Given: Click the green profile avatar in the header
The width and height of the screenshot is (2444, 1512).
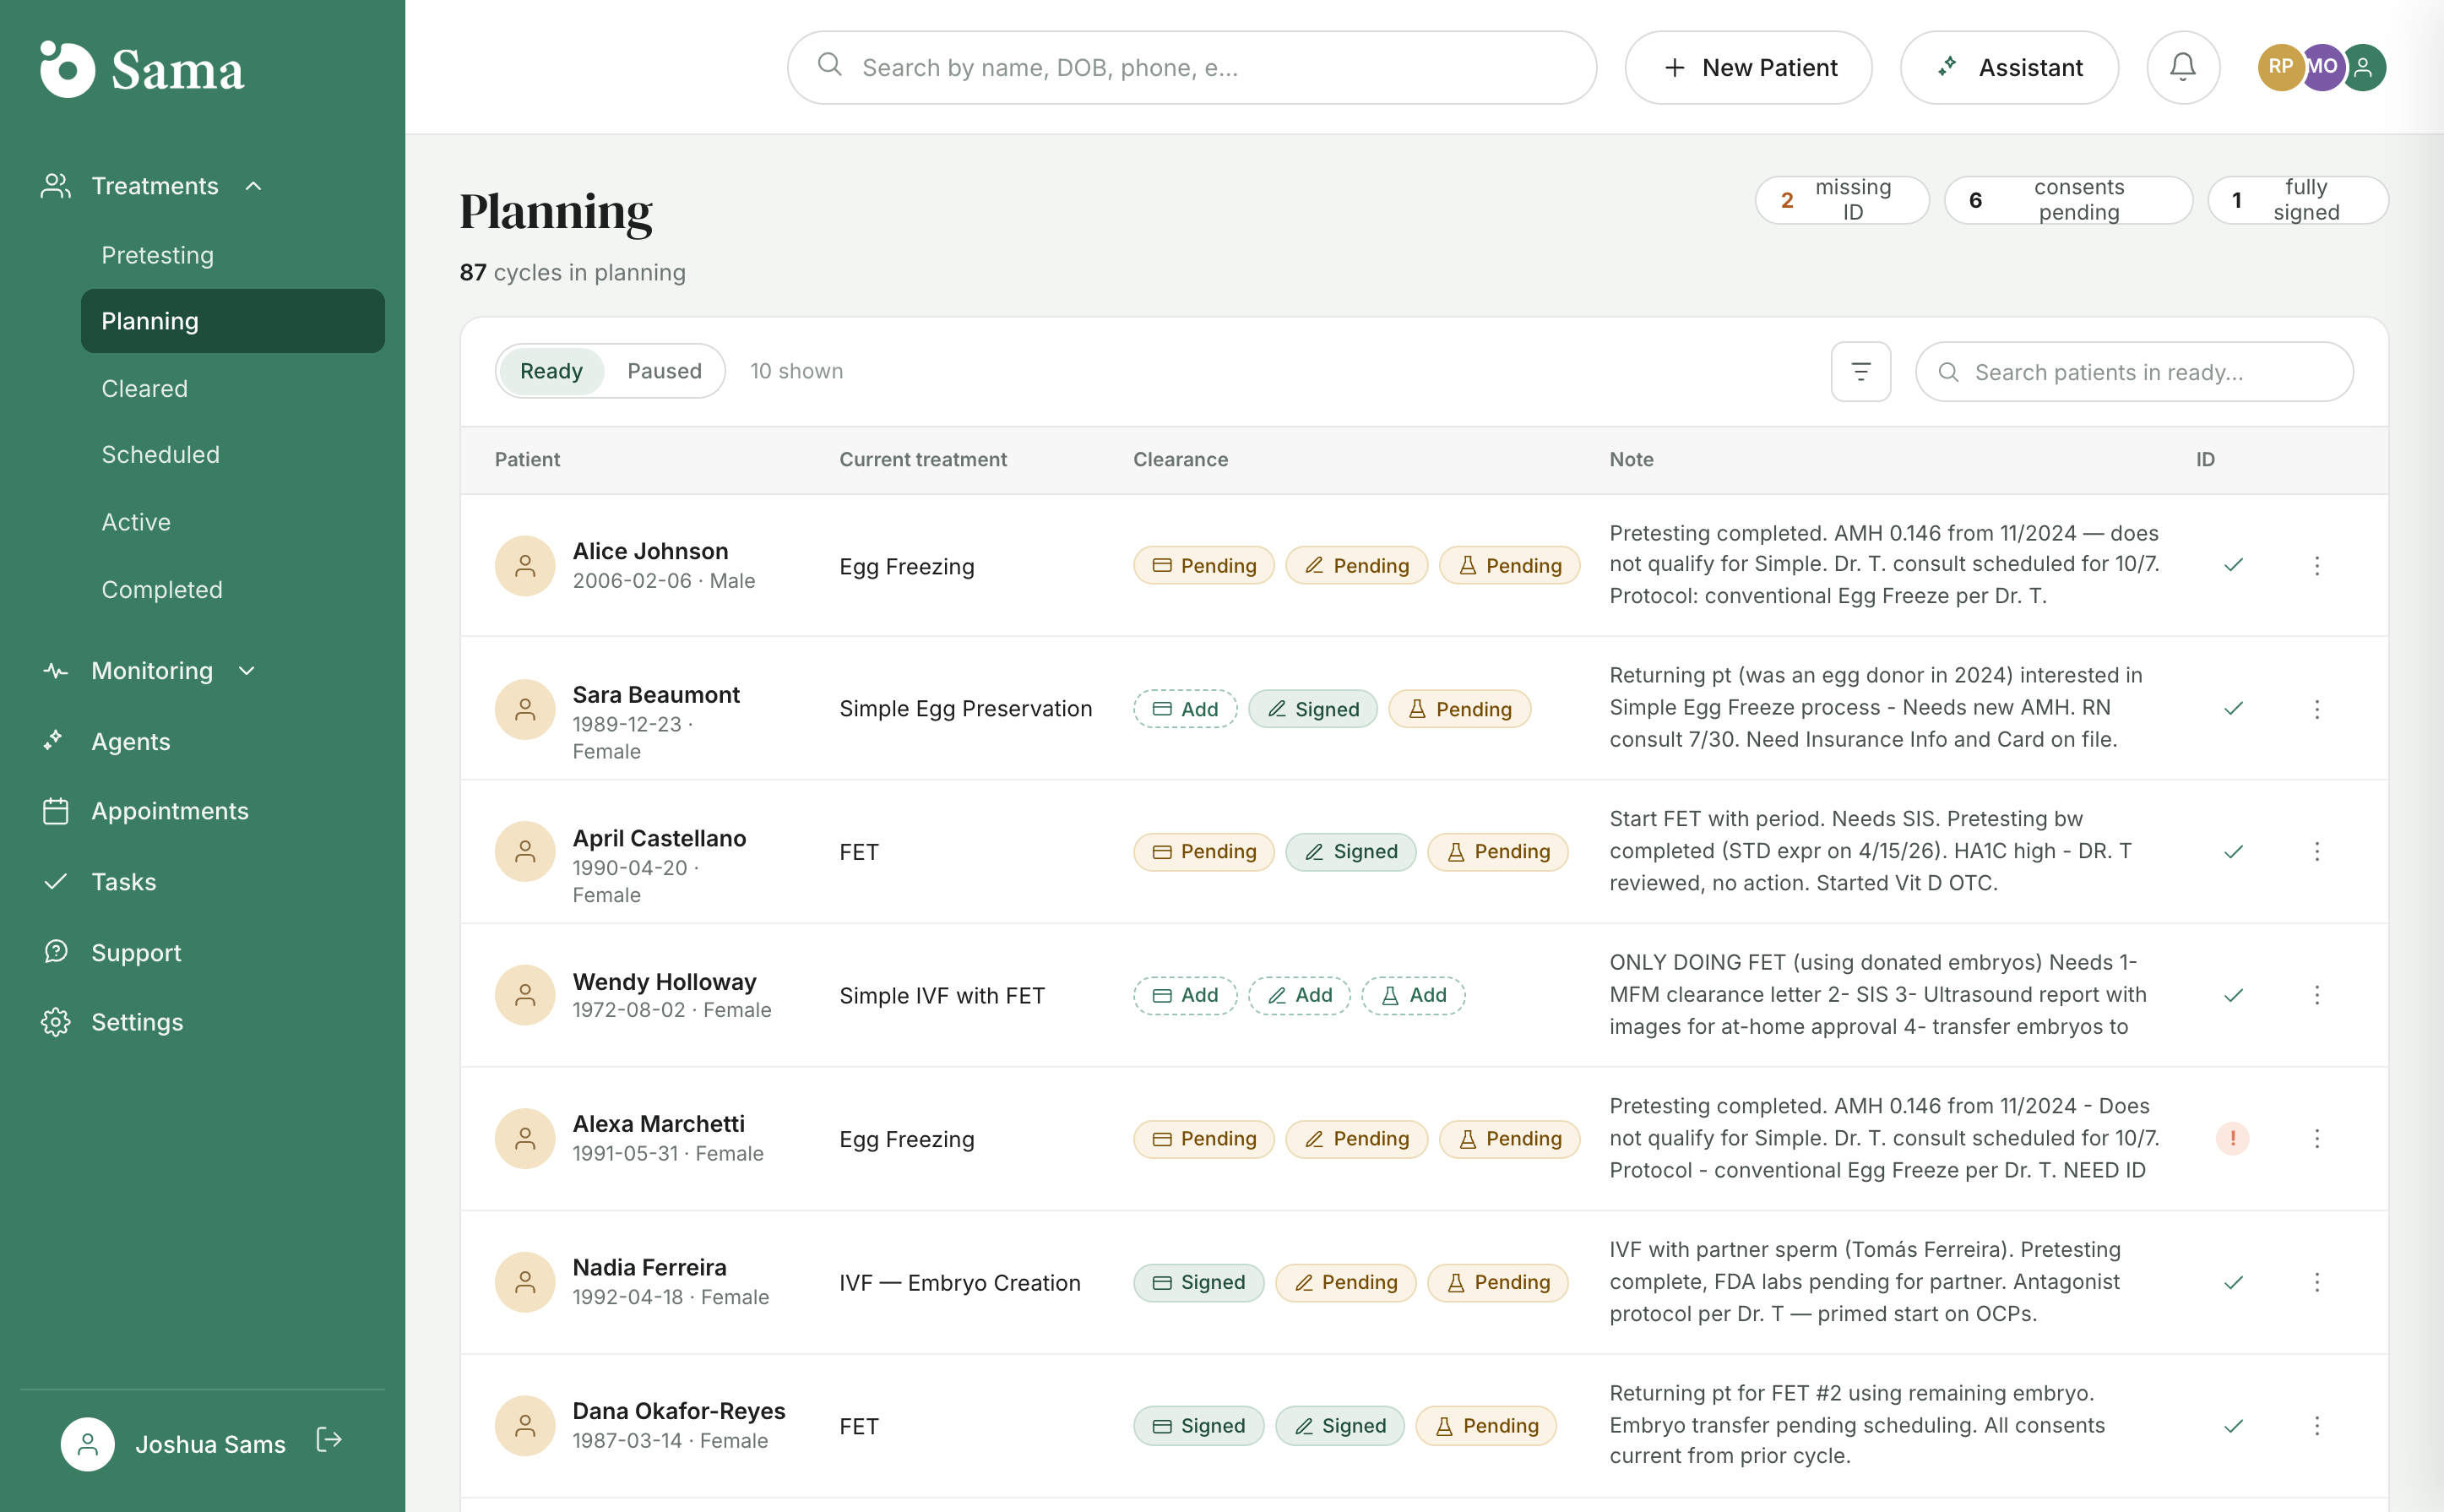Looking at the screenshot, I should coord(2364,67).
